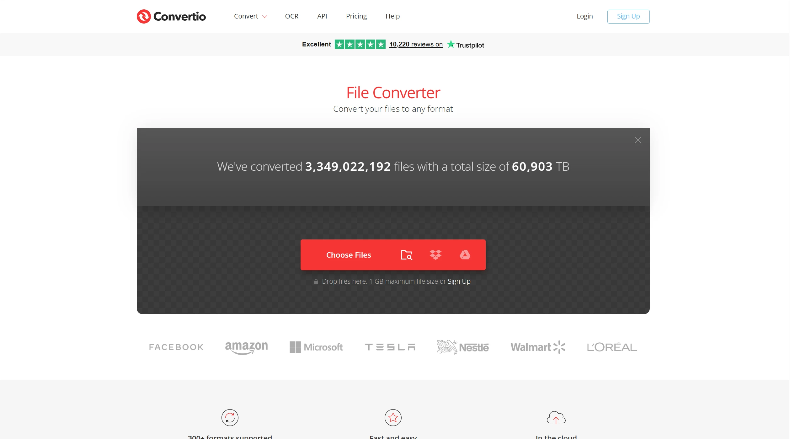Click the Excellent rating label
This screenshot has height=439, width=790.
[x=316, y=44]
